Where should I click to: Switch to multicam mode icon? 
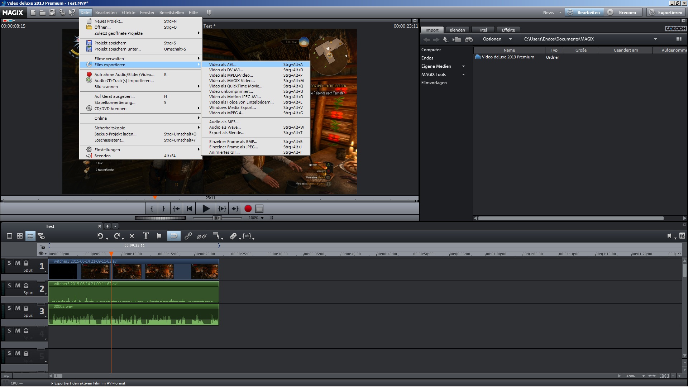(x=42, y=236)
